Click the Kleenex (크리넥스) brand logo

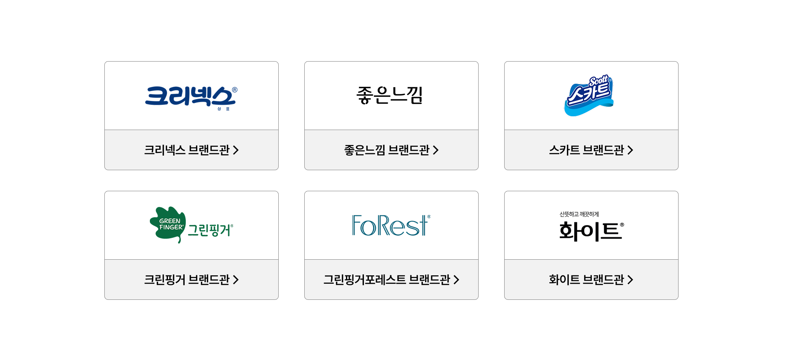191,96
